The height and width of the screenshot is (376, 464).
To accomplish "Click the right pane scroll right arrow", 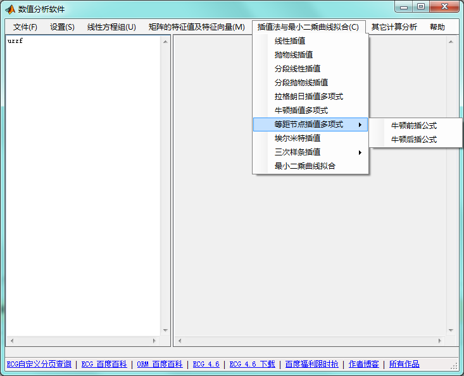I will click(440, 341).
